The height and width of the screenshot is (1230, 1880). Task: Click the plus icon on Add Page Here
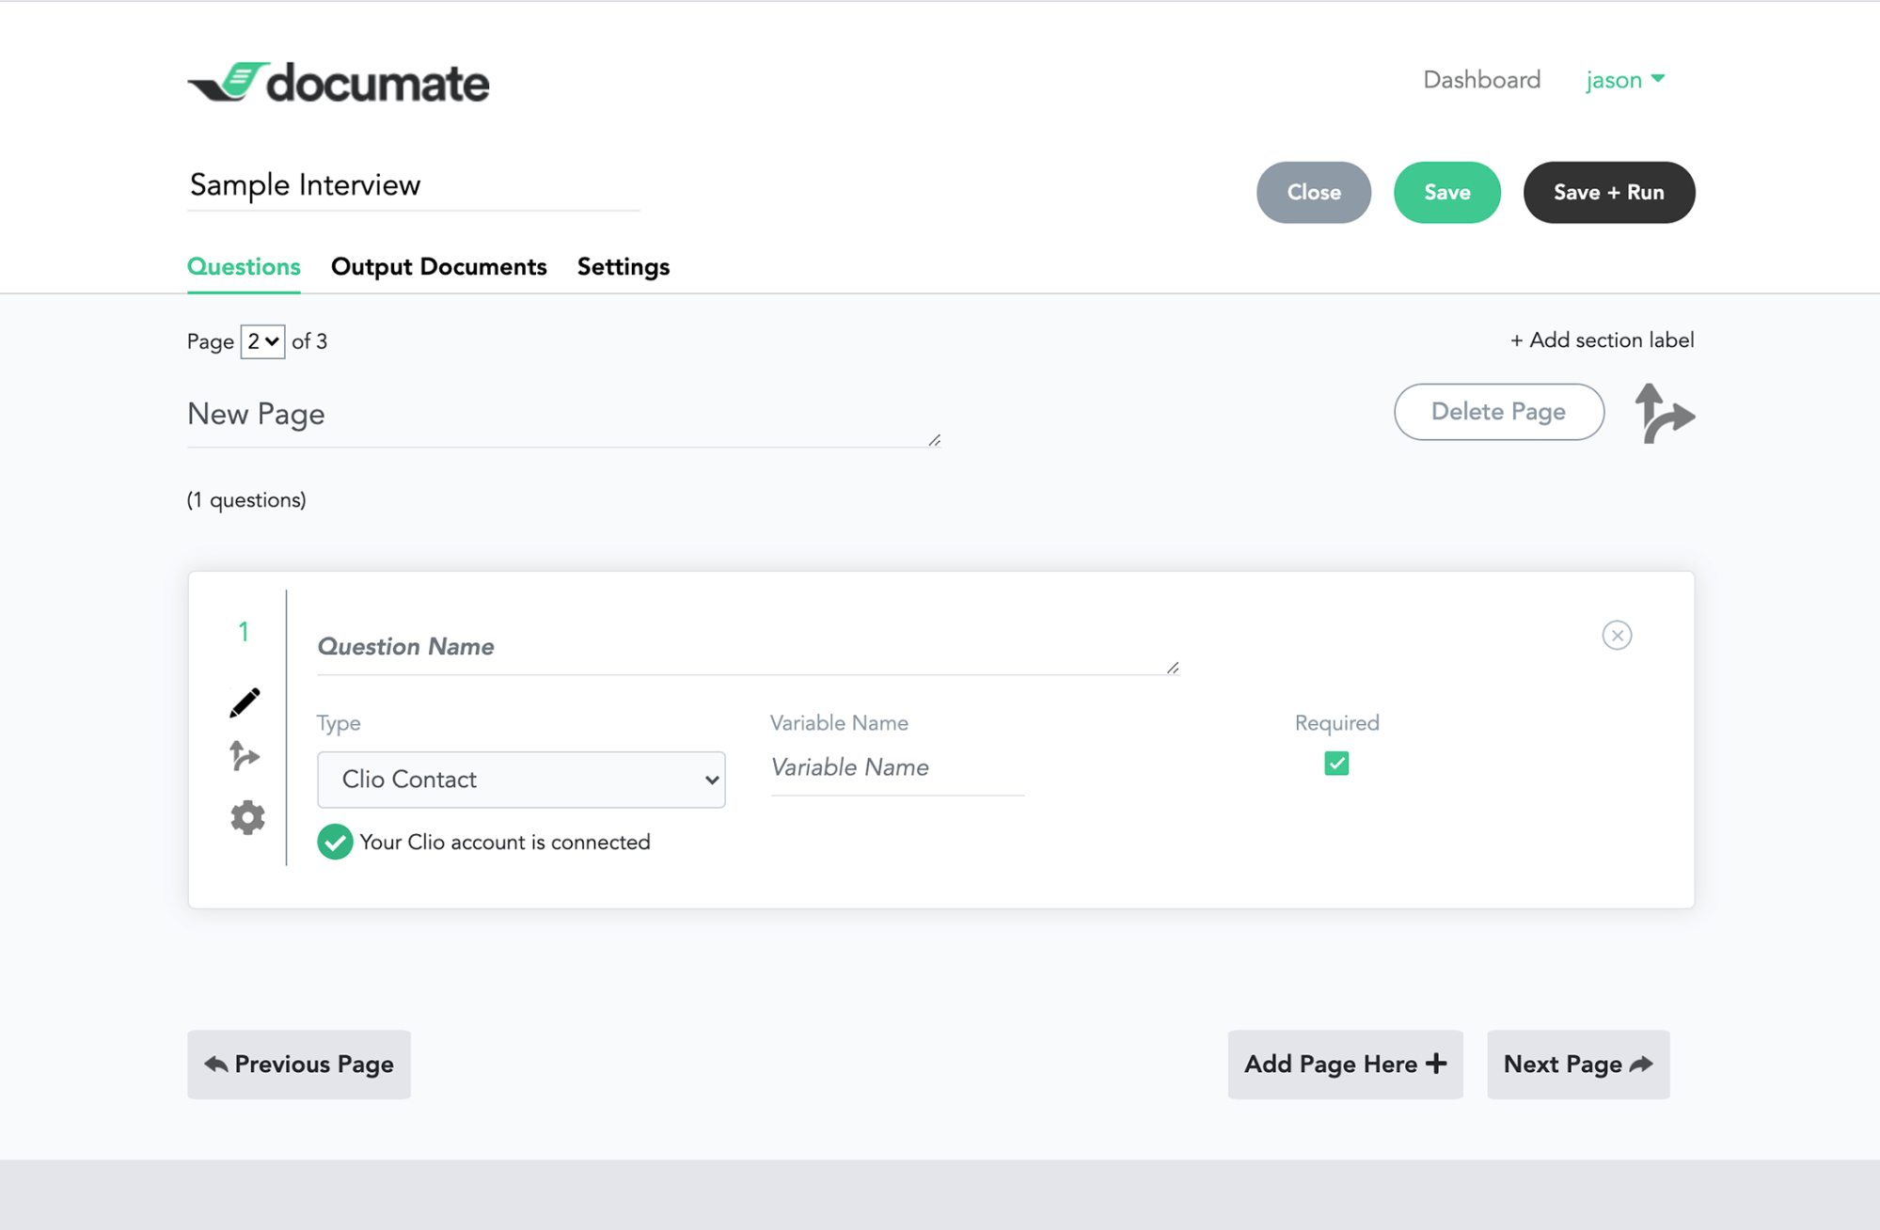1436,1064
